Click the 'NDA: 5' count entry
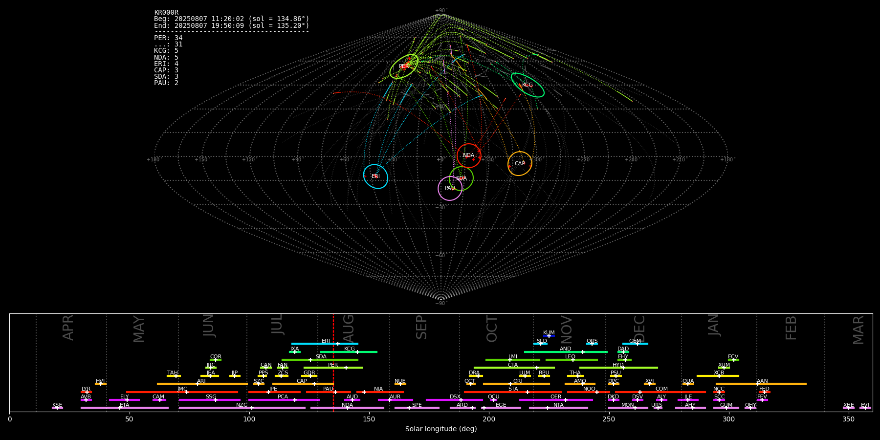The image size is (880, 440). coord(166,57)
